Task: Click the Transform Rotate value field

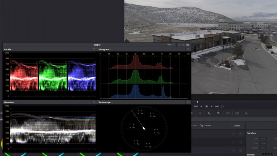Action: tap(263, 148)
